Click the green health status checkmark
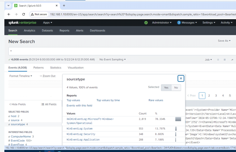 146,23
